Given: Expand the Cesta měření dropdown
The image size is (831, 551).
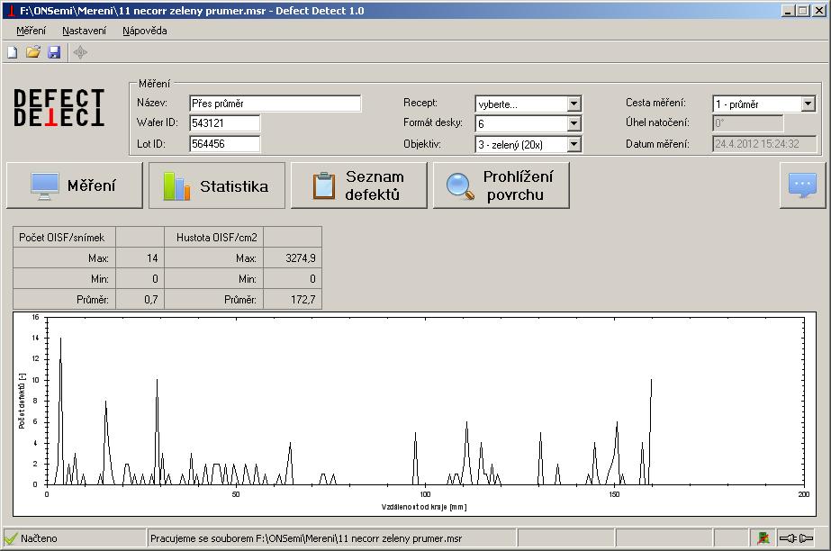Looking at the screenshot, I should coord(808,104).
